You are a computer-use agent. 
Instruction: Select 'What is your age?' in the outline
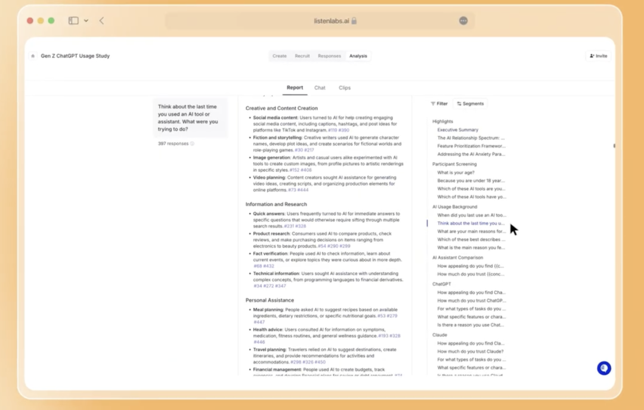[456, 172]
